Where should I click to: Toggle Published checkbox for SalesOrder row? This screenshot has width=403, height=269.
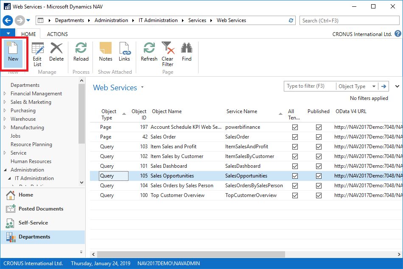pos(319,137)
